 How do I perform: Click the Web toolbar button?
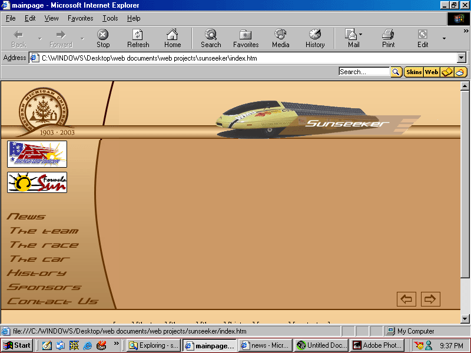[432, 72]
